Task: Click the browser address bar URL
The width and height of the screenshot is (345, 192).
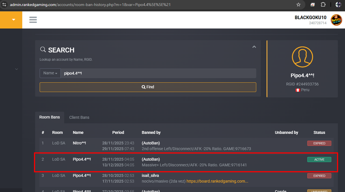Action: (90, 5)
